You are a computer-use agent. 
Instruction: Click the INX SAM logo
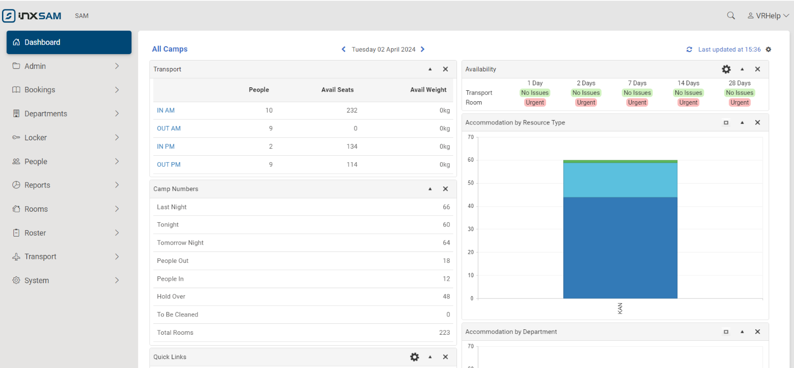pyautogui.click(x=32, y=16)
